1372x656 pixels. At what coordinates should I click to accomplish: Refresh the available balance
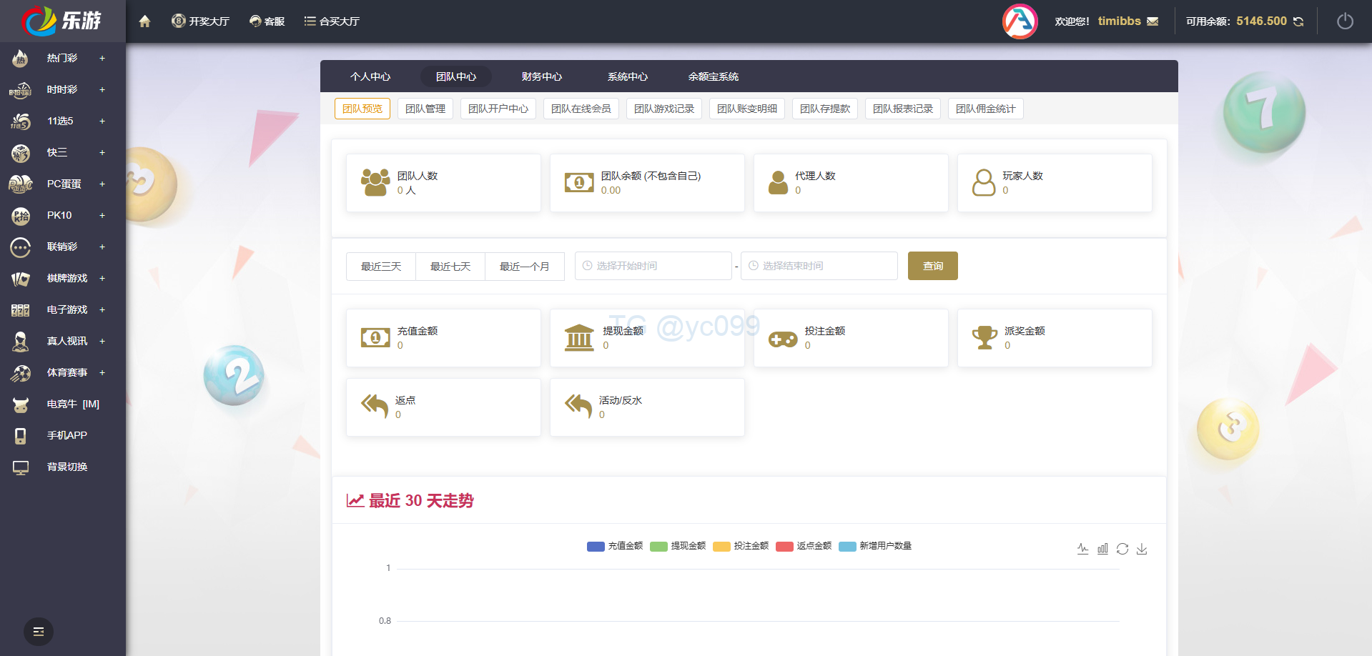click(x=1298, y=21)
